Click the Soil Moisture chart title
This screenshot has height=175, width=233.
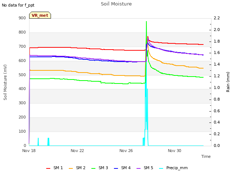click(x=116, y=4)
